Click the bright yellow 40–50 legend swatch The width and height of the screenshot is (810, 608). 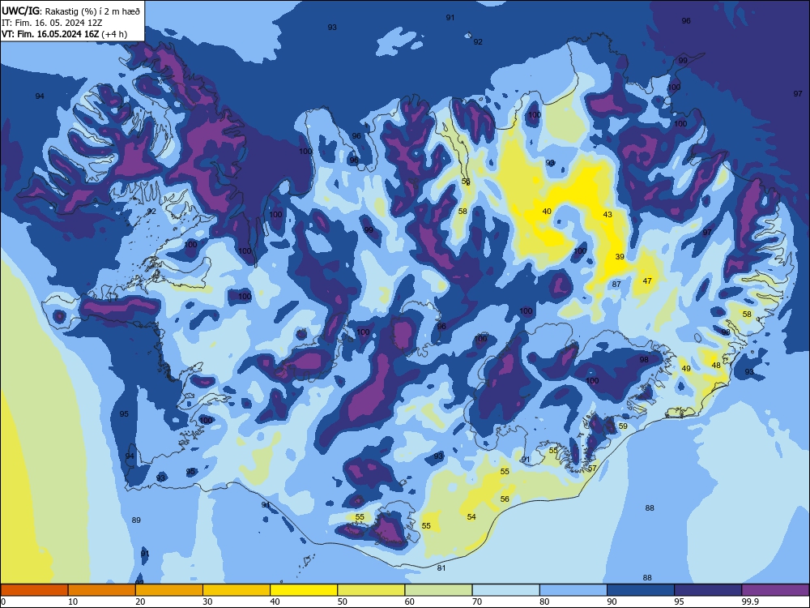pos(304,590)
